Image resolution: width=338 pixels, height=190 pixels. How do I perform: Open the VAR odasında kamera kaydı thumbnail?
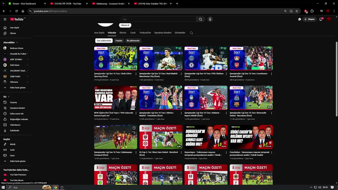pos(116,98)
